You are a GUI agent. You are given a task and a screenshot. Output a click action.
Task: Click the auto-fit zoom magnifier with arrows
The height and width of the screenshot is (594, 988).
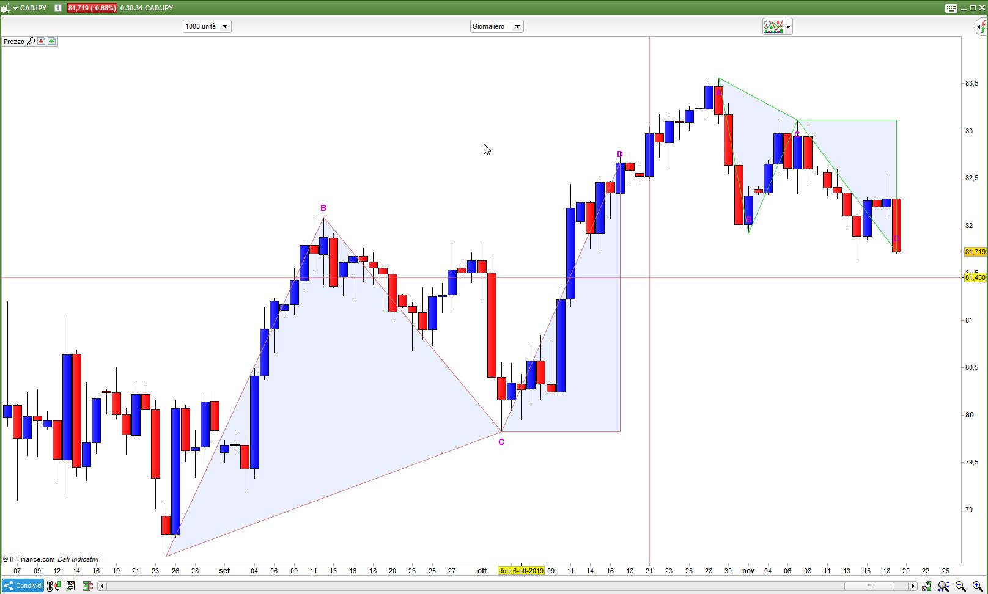pyautogui.click(x=943, y=586)
